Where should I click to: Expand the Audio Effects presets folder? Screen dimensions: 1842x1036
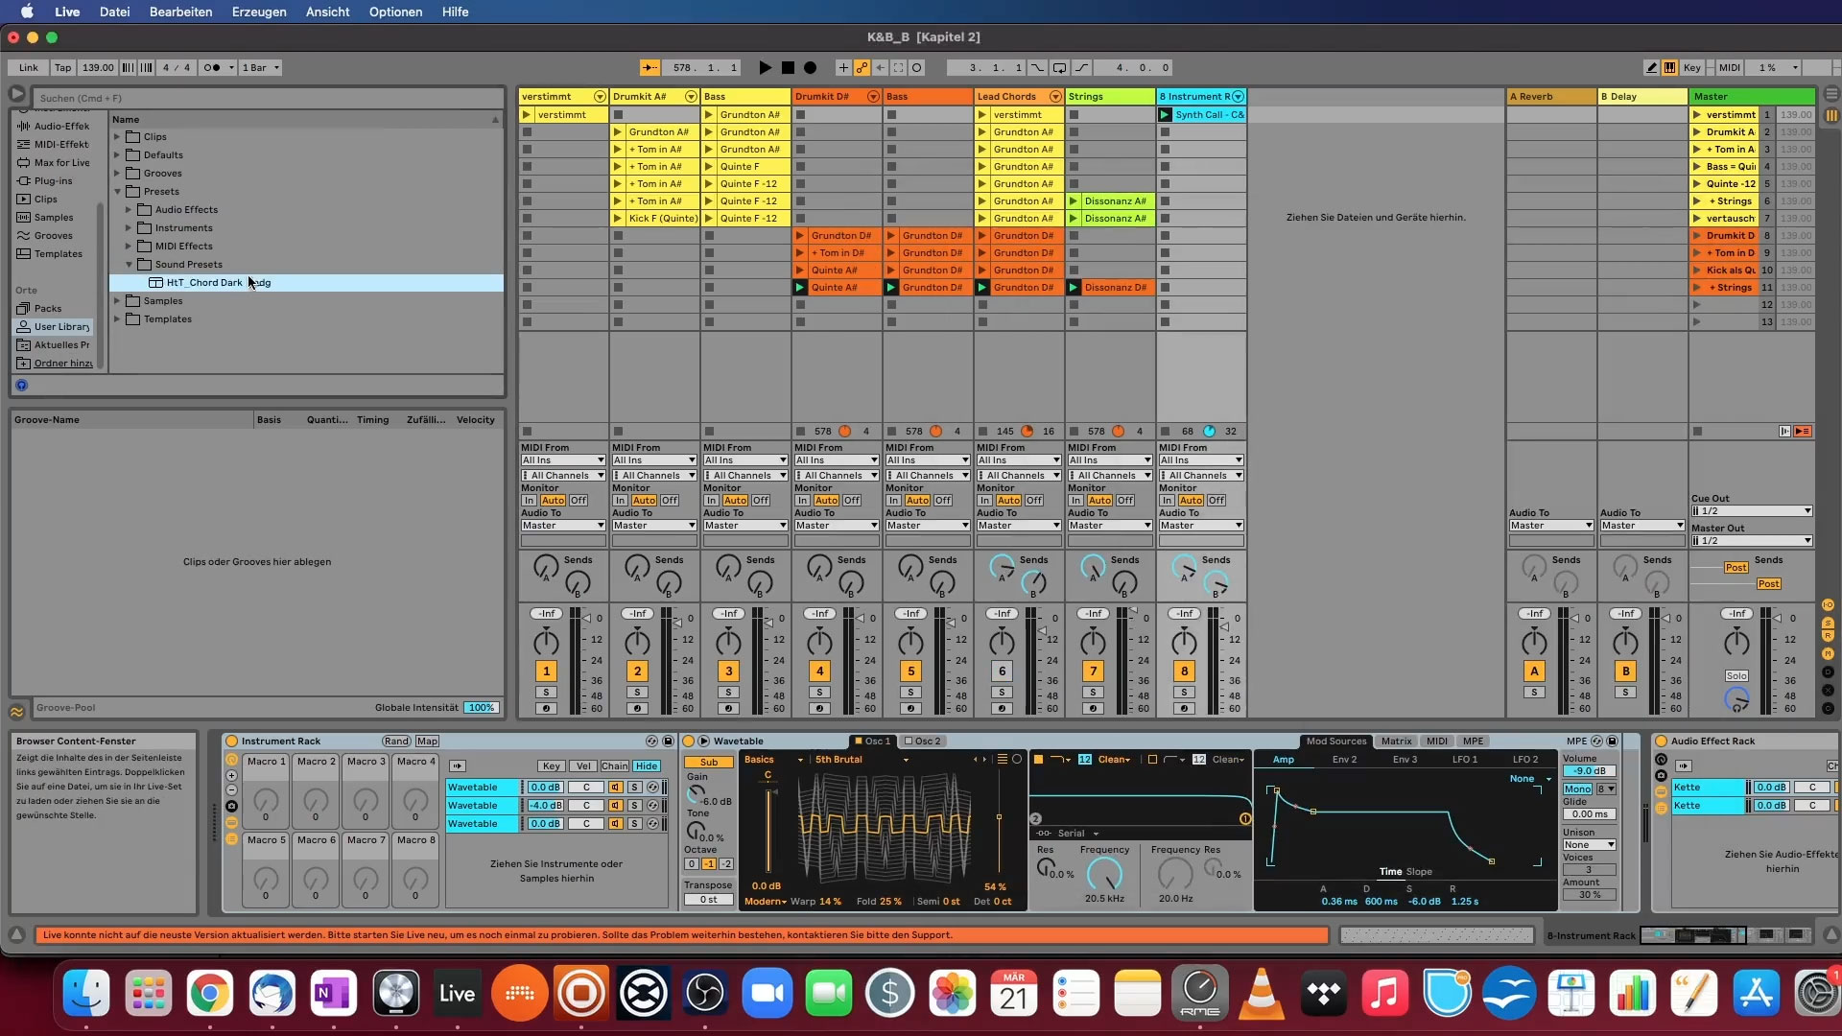pyautogui.click(x=129, y=210)
